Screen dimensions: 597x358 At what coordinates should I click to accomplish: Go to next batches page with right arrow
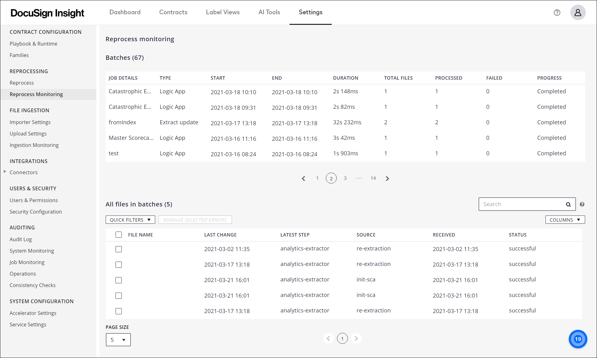click(387, 178)
